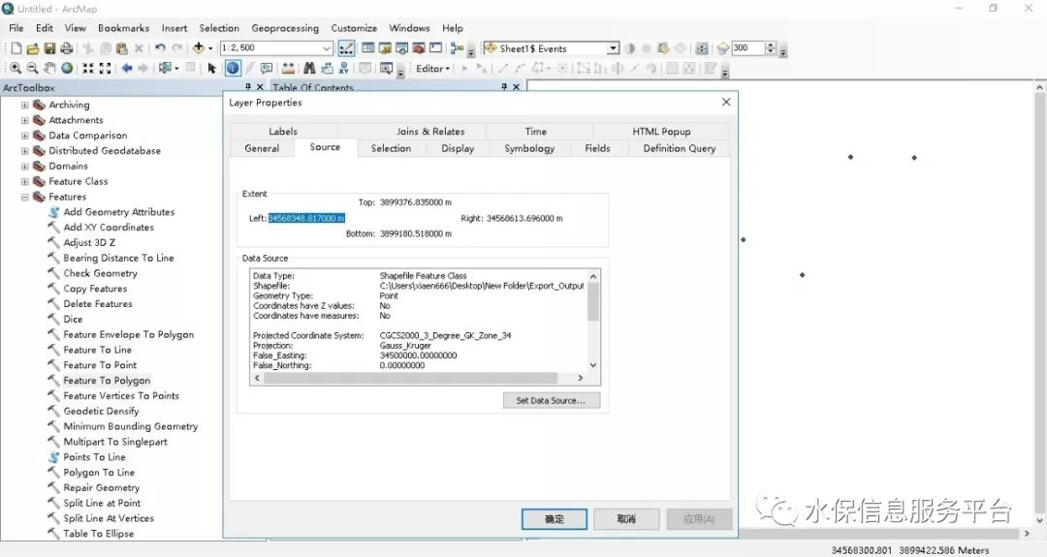The height and width of the screenshot is (557, 1047).
Task: Expand the Feature Class toolset
Action: (x=24, y=181)
